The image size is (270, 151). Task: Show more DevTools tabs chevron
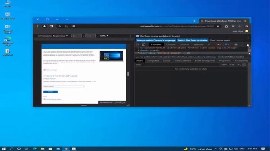pyautogui.click(x=209, y=45)
